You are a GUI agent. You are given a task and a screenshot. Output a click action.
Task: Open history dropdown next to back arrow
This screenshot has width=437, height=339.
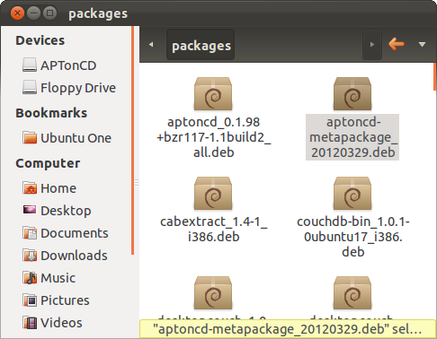[x=422, y=45]
